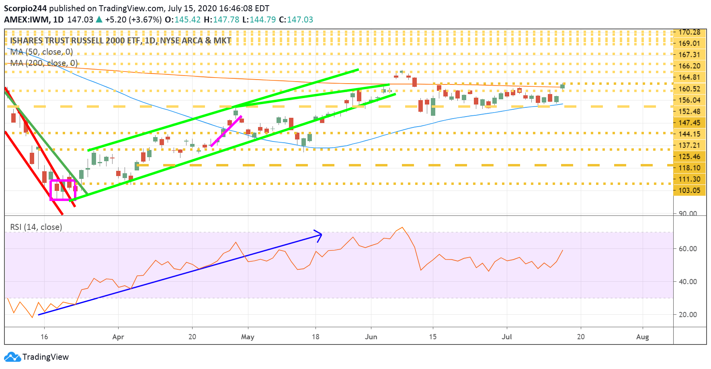711x369 pixels.
Task: Click the green up-triangle price change icon
Action: [x=99, y=19]
